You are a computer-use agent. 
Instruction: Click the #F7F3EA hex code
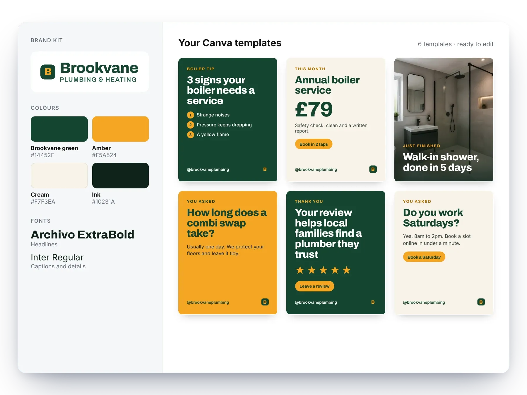(x=43, y=202)
